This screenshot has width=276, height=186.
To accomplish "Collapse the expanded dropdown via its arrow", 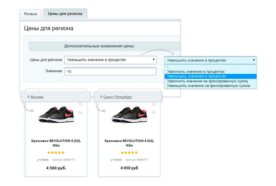I will 254,60.
